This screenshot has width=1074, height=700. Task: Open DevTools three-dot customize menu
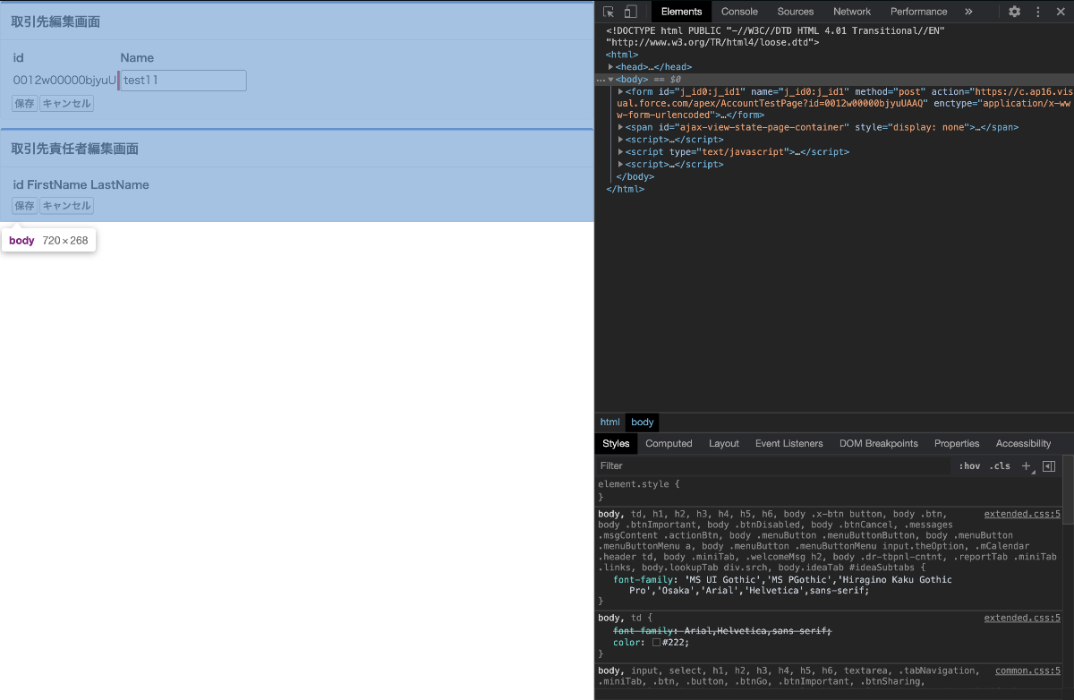[1038, 12]
